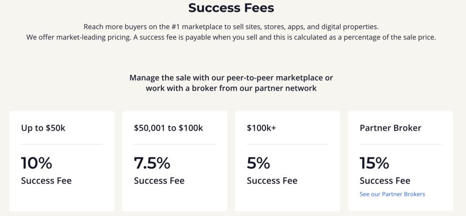Click the Success Fees page heading
The width and height of the screenshot is (466, 216).
pos(231,8)
